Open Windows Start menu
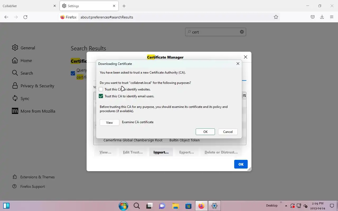 [x=123, y=206]
